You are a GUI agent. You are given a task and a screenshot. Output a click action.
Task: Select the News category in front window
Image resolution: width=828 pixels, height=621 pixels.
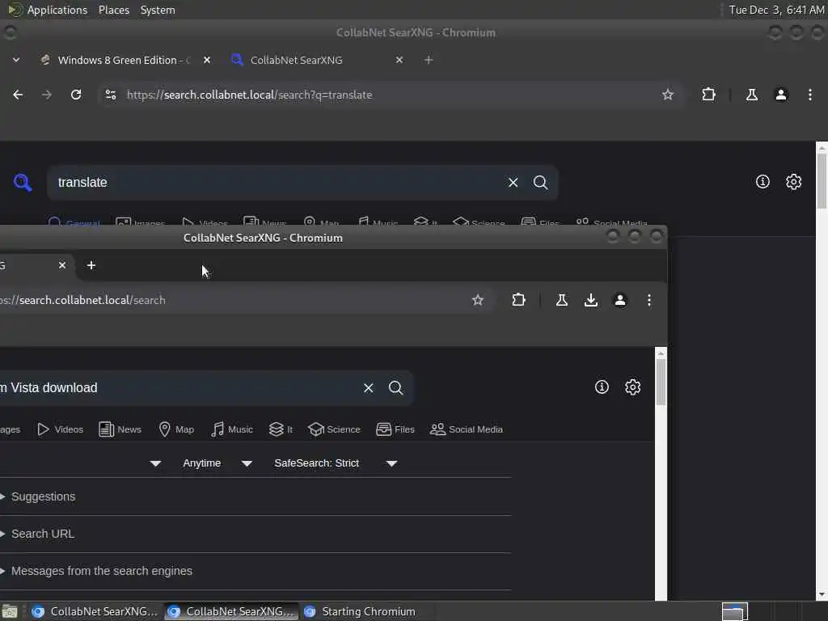(x=120, y=429)
